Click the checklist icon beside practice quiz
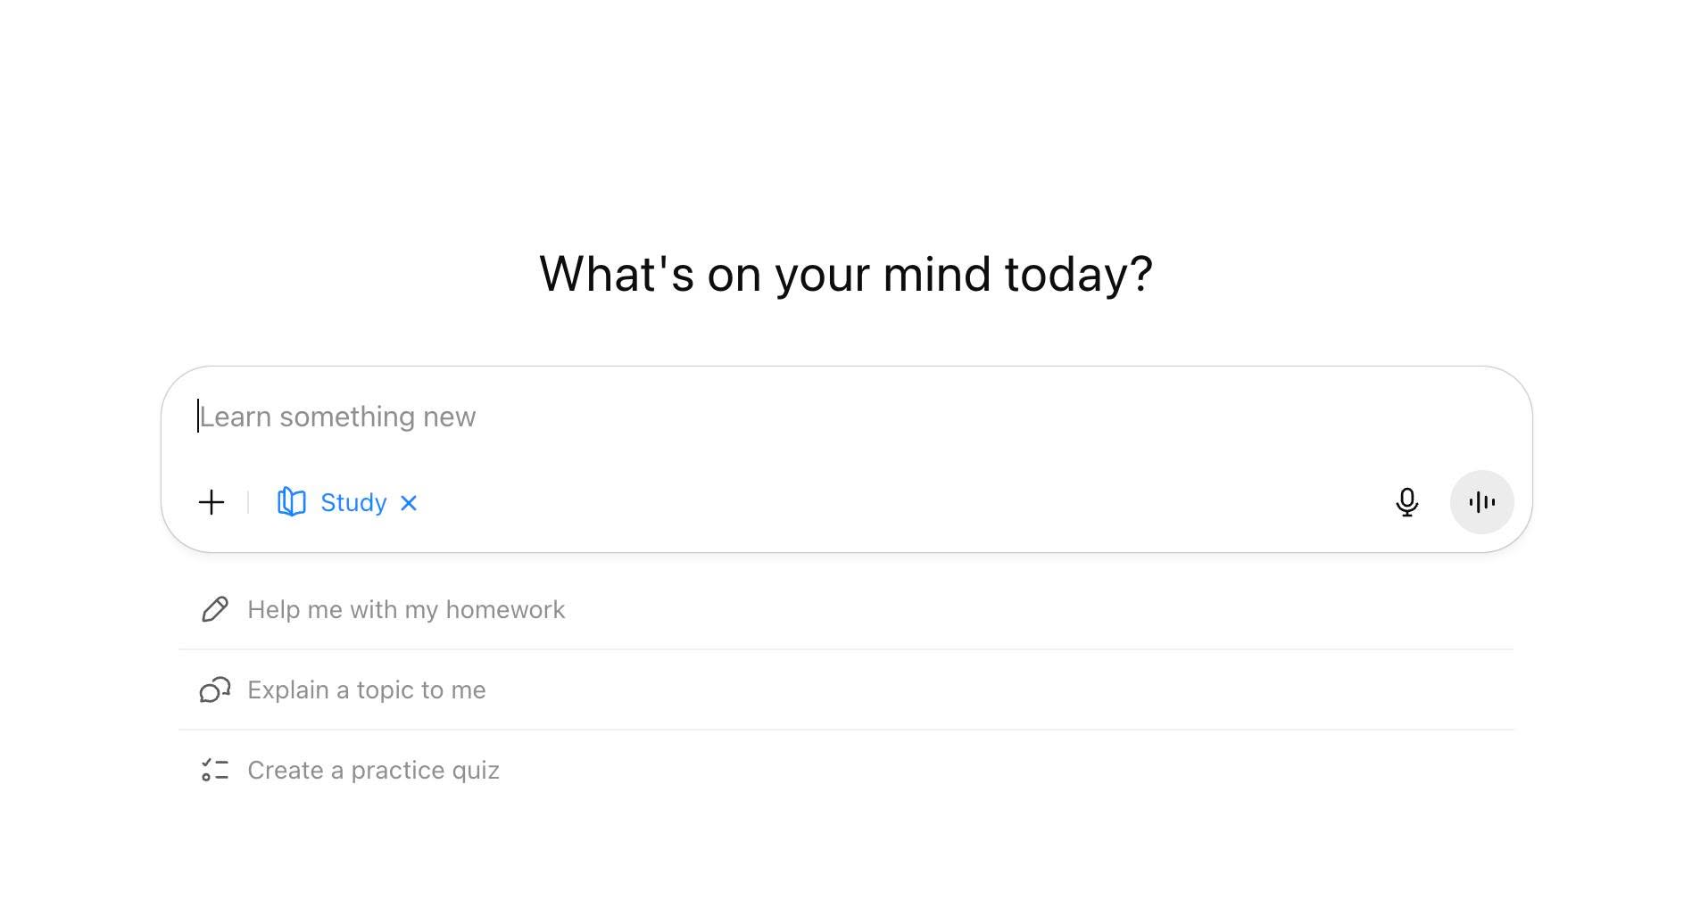Image resolution: width=1692 pixels, height=908 pixels. coord(214,770)
